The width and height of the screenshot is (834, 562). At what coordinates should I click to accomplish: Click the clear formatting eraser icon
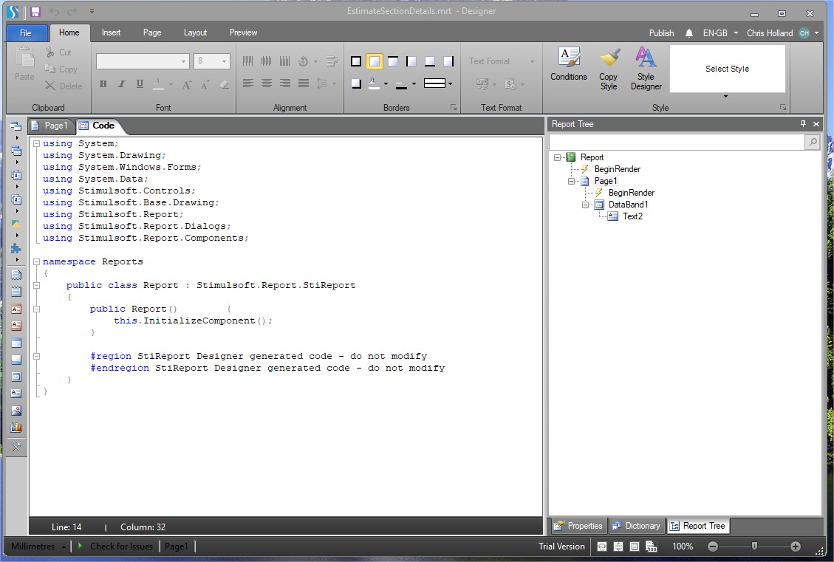pyautogui.click(x=224, y=84)
